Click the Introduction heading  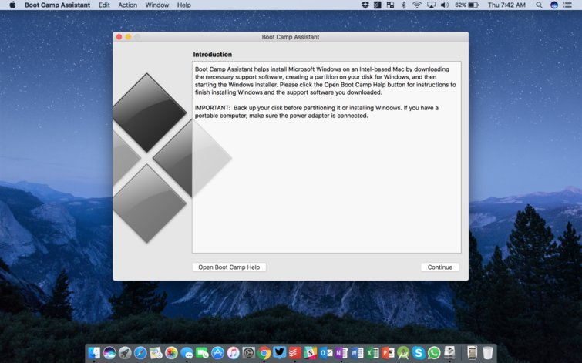[212, 54]
